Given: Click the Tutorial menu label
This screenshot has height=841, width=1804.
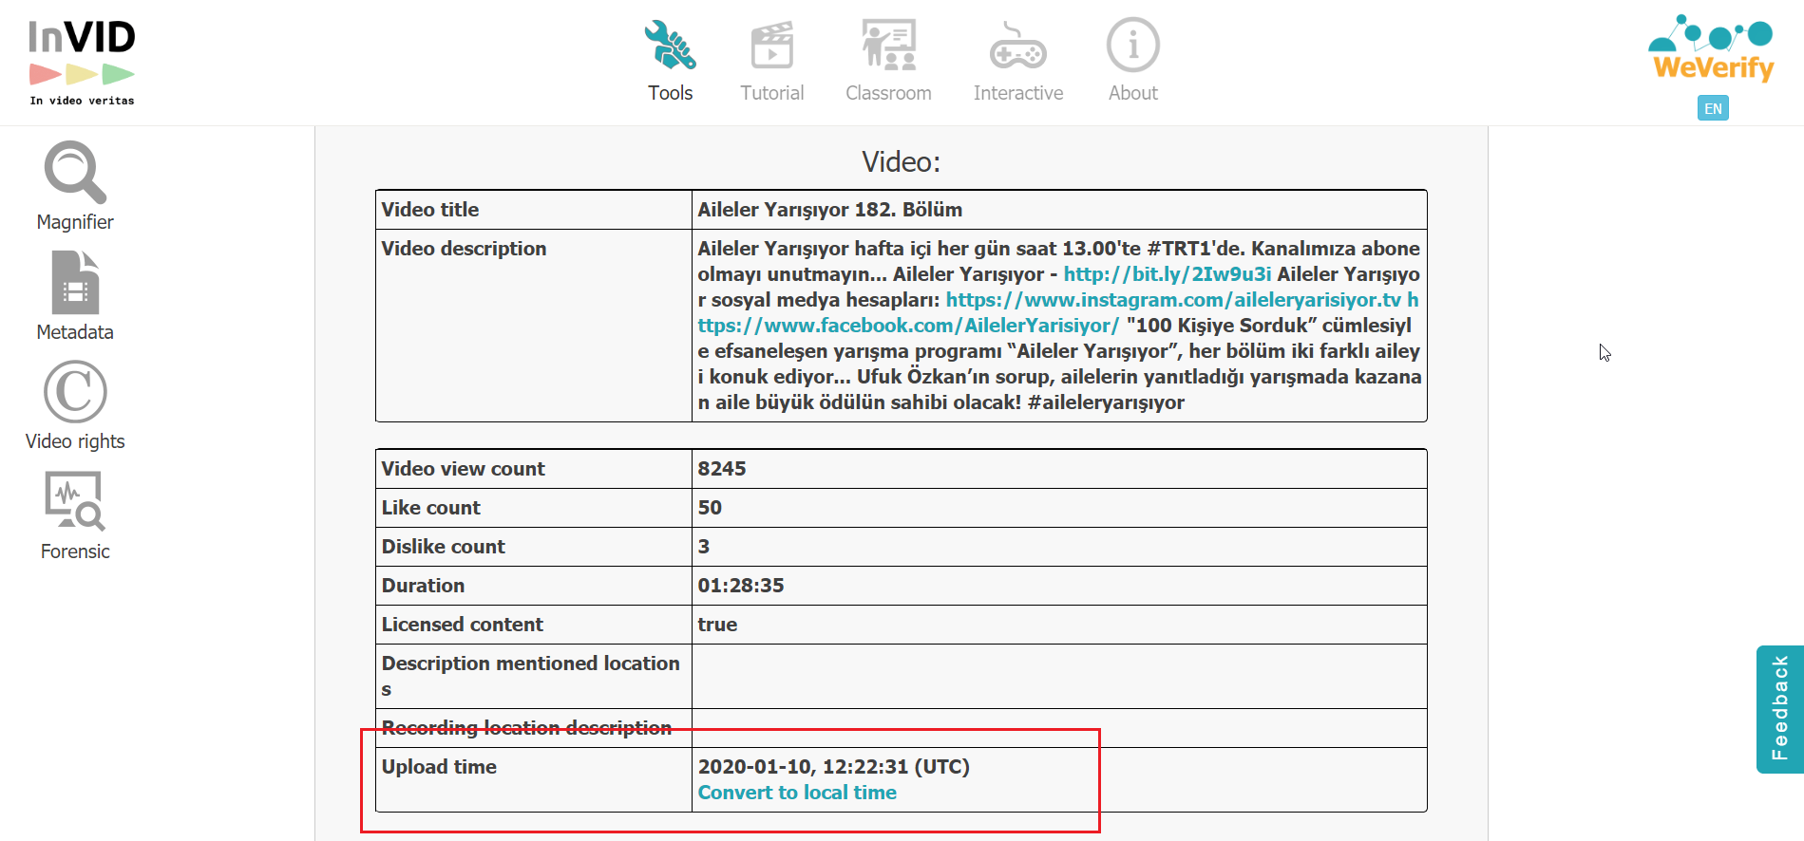Looking at the screenshot, I should [772, 93].
